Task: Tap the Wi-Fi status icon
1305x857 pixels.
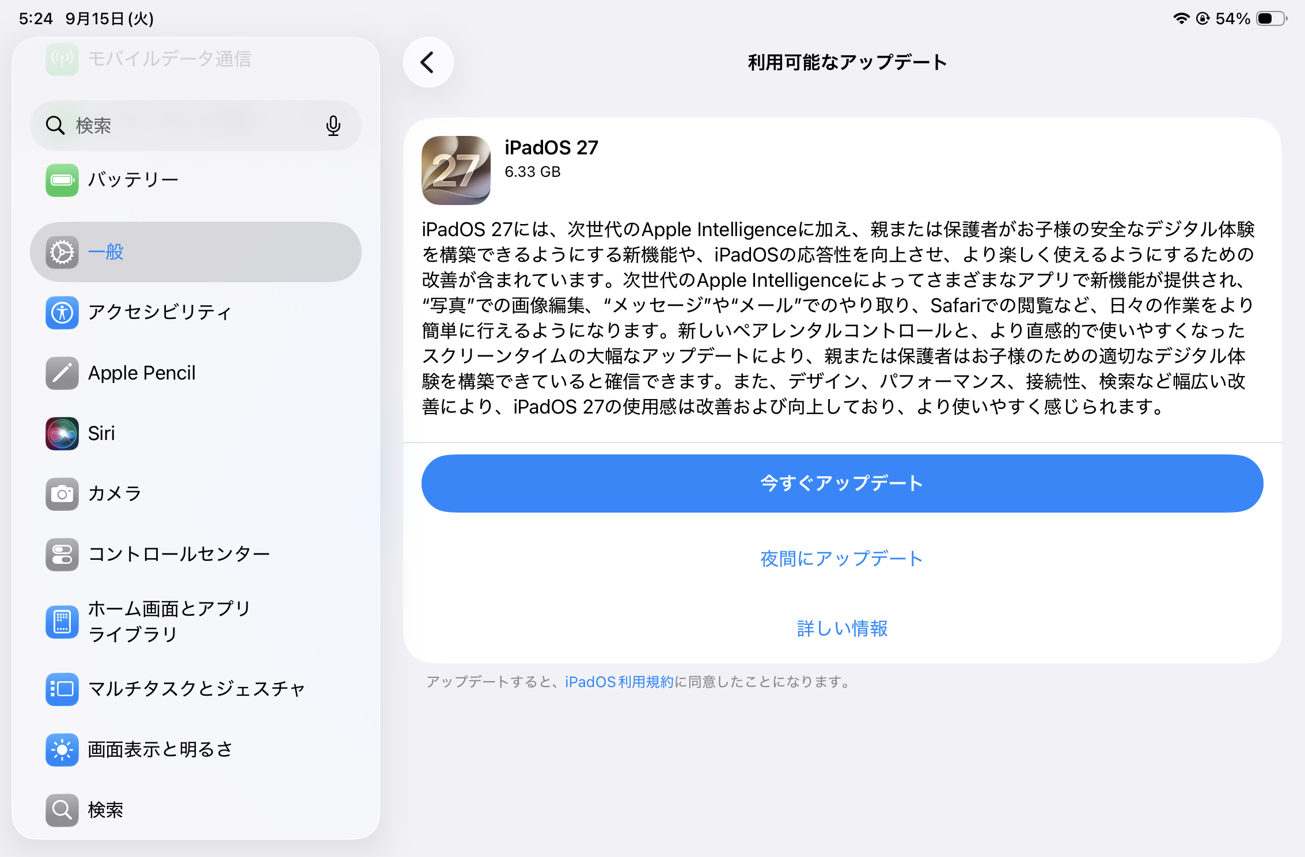Action: [1181, 18]
